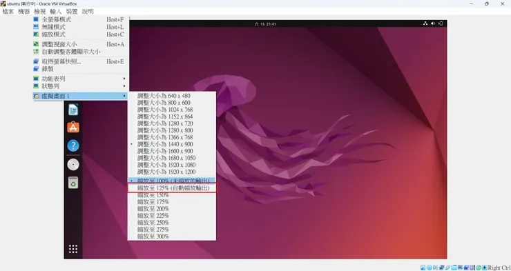Viewport: 511px width, 271px height.
Task: Pick 調整大小為 1680 x 1050
Action: click(172, 158)
